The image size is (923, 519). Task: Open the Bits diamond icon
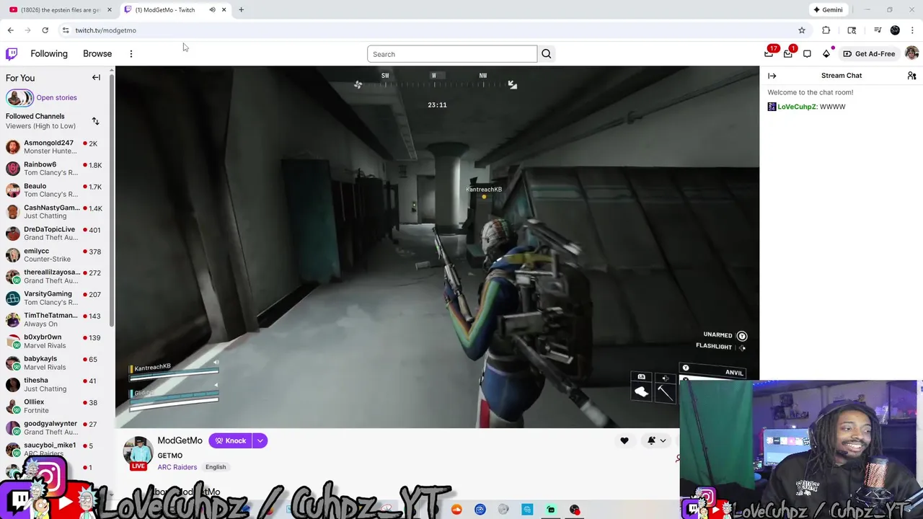826,54
